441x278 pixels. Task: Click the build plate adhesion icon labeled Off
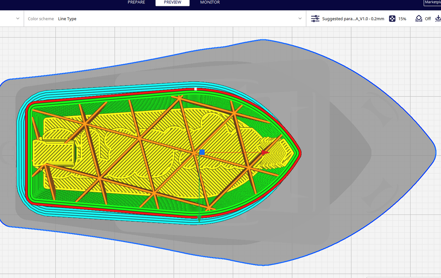coord(419,18)
